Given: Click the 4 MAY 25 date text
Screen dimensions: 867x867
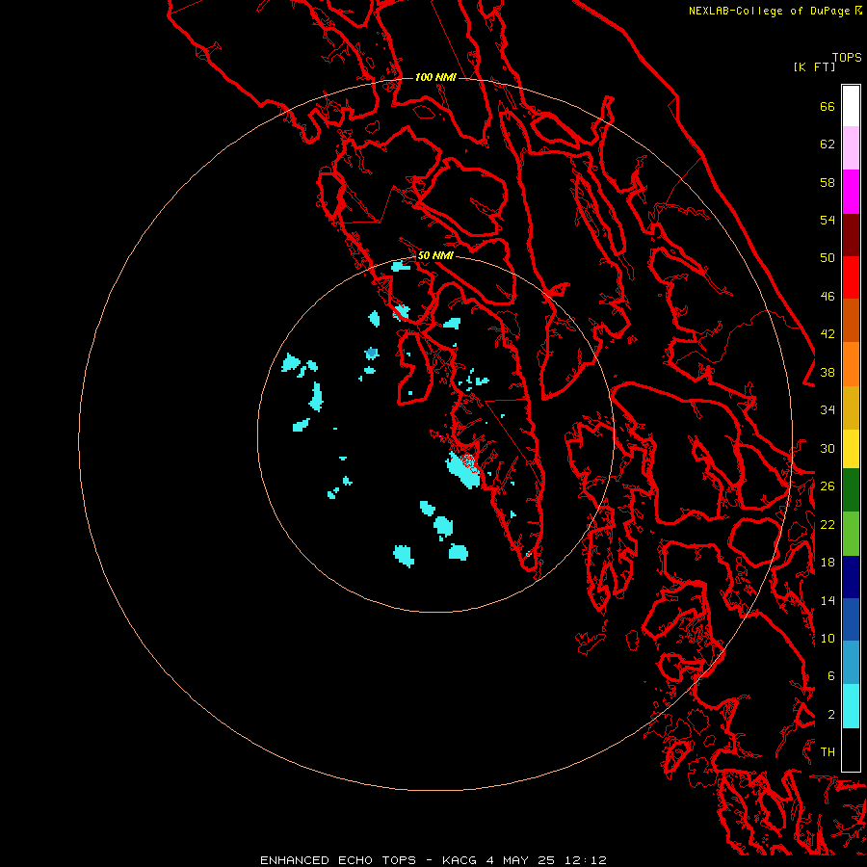Looking at the screenshot, I should point(521,860).
